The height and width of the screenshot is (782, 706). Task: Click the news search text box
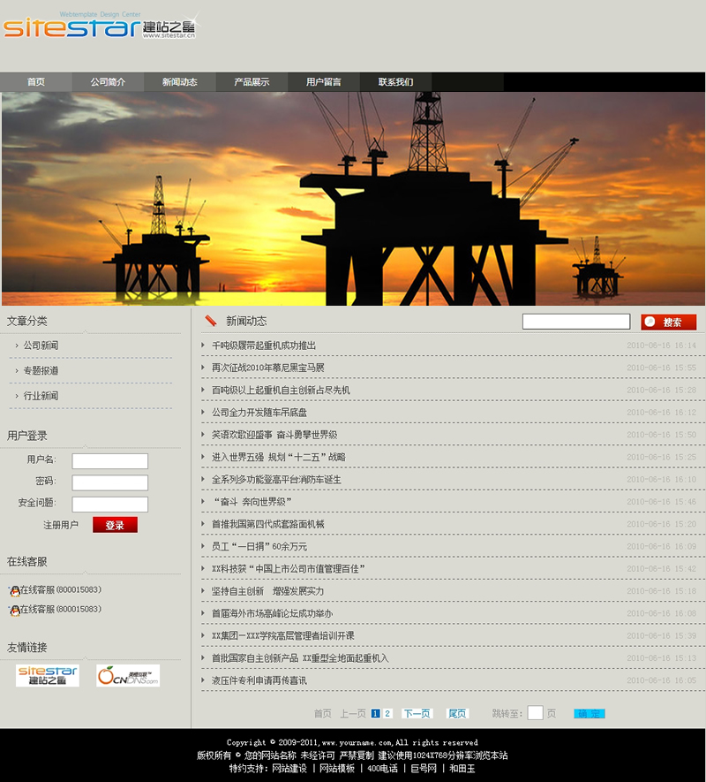(x=575, y=322)
